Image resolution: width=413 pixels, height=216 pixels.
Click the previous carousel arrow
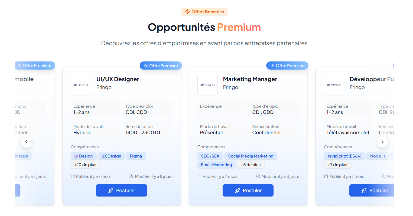[x=26, y=142]
